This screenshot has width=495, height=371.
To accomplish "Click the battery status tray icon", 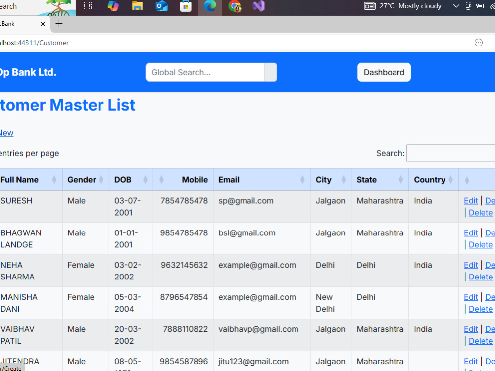I will coord(480,6).
